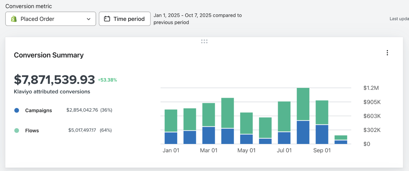
Task: Expand the Placed Order dropdown chevron
Action: pyautogui.click(x=89, y=19)
